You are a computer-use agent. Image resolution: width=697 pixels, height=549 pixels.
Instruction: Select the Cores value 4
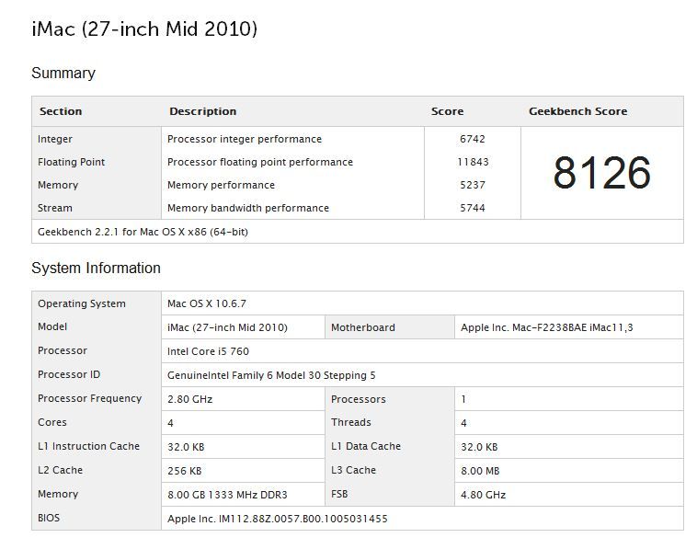click(x=170, y=423)
